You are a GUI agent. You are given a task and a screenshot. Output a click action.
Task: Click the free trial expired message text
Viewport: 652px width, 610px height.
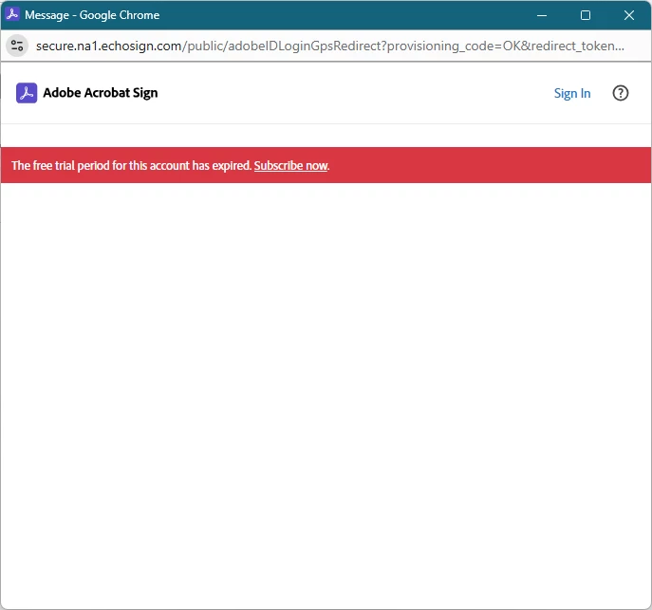click(131, 165)
